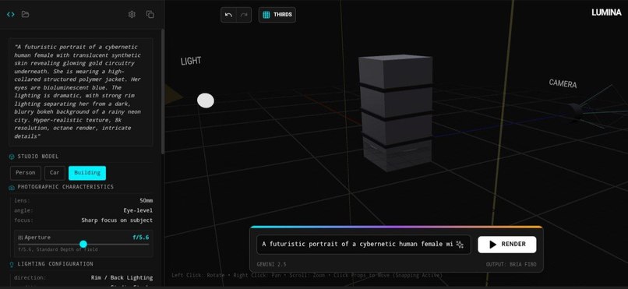Click the Lighting Configuration bulb icon
628x289 pixels.
point(12,264)
